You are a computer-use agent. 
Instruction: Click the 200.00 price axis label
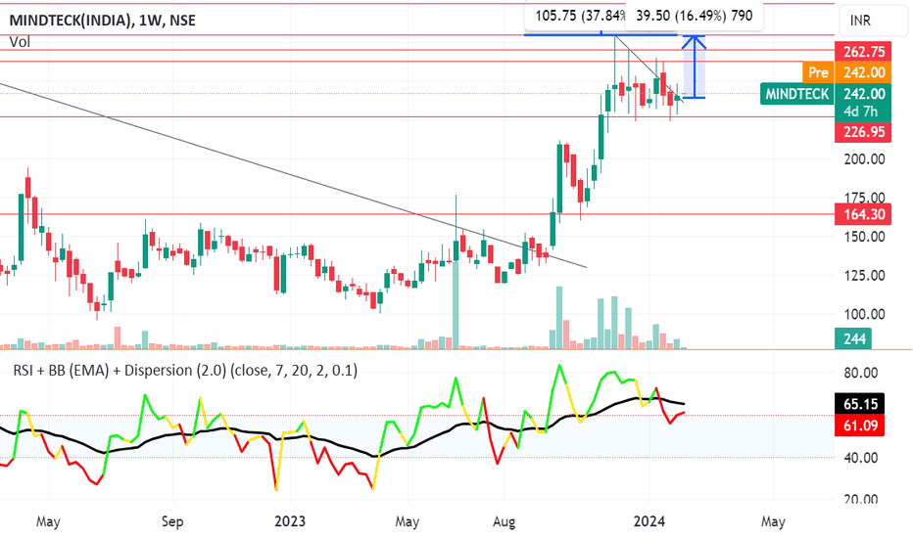pos(864,158)
